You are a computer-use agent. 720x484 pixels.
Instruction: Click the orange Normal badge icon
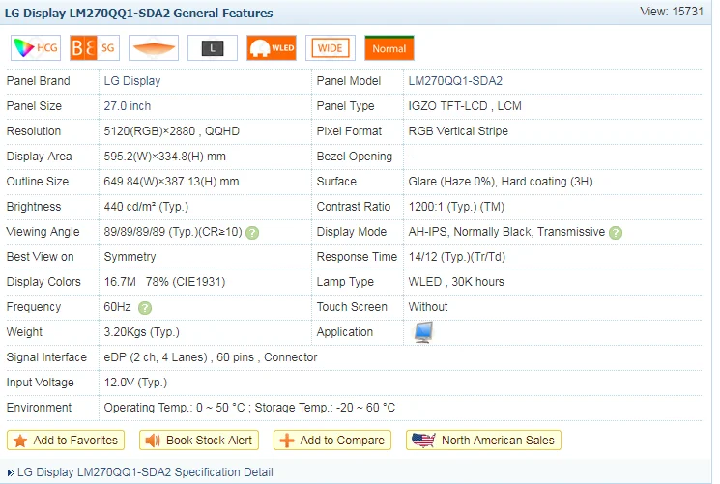[389, 47]
